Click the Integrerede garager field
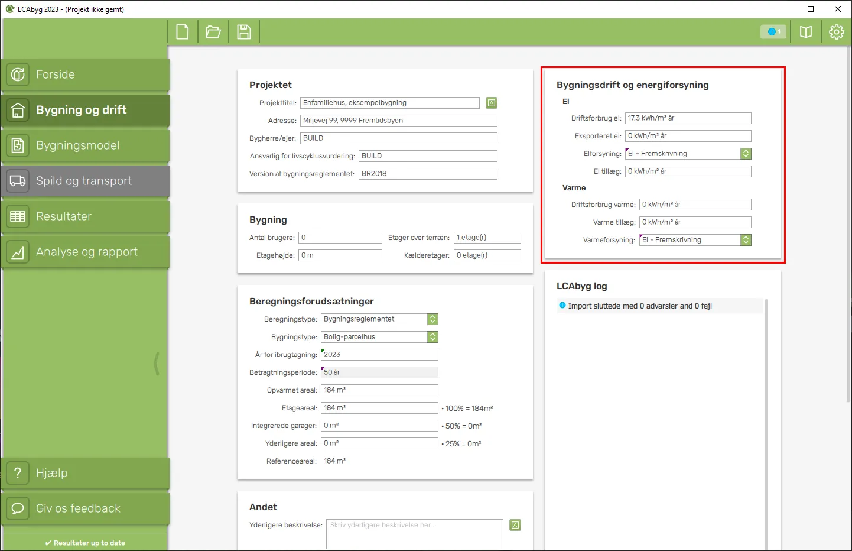This screenshot has width=852, height=551. 379,426
